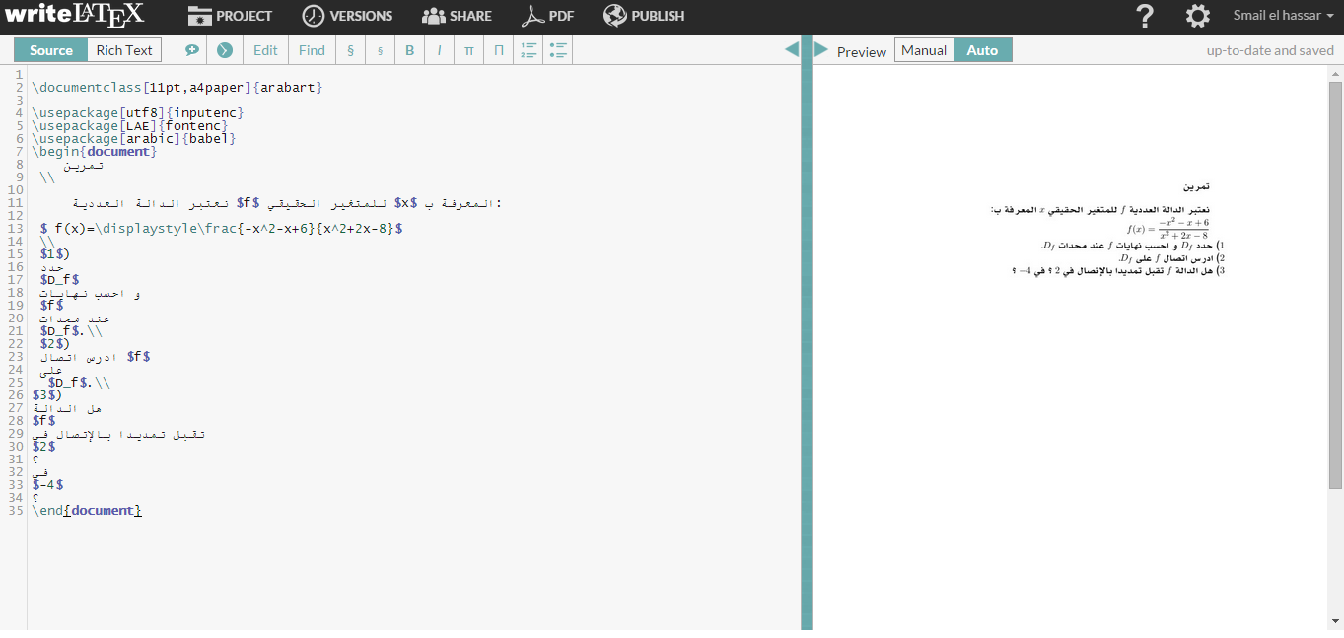Insert a subsection heading
1344x638 pixels.
click(380, 49)
